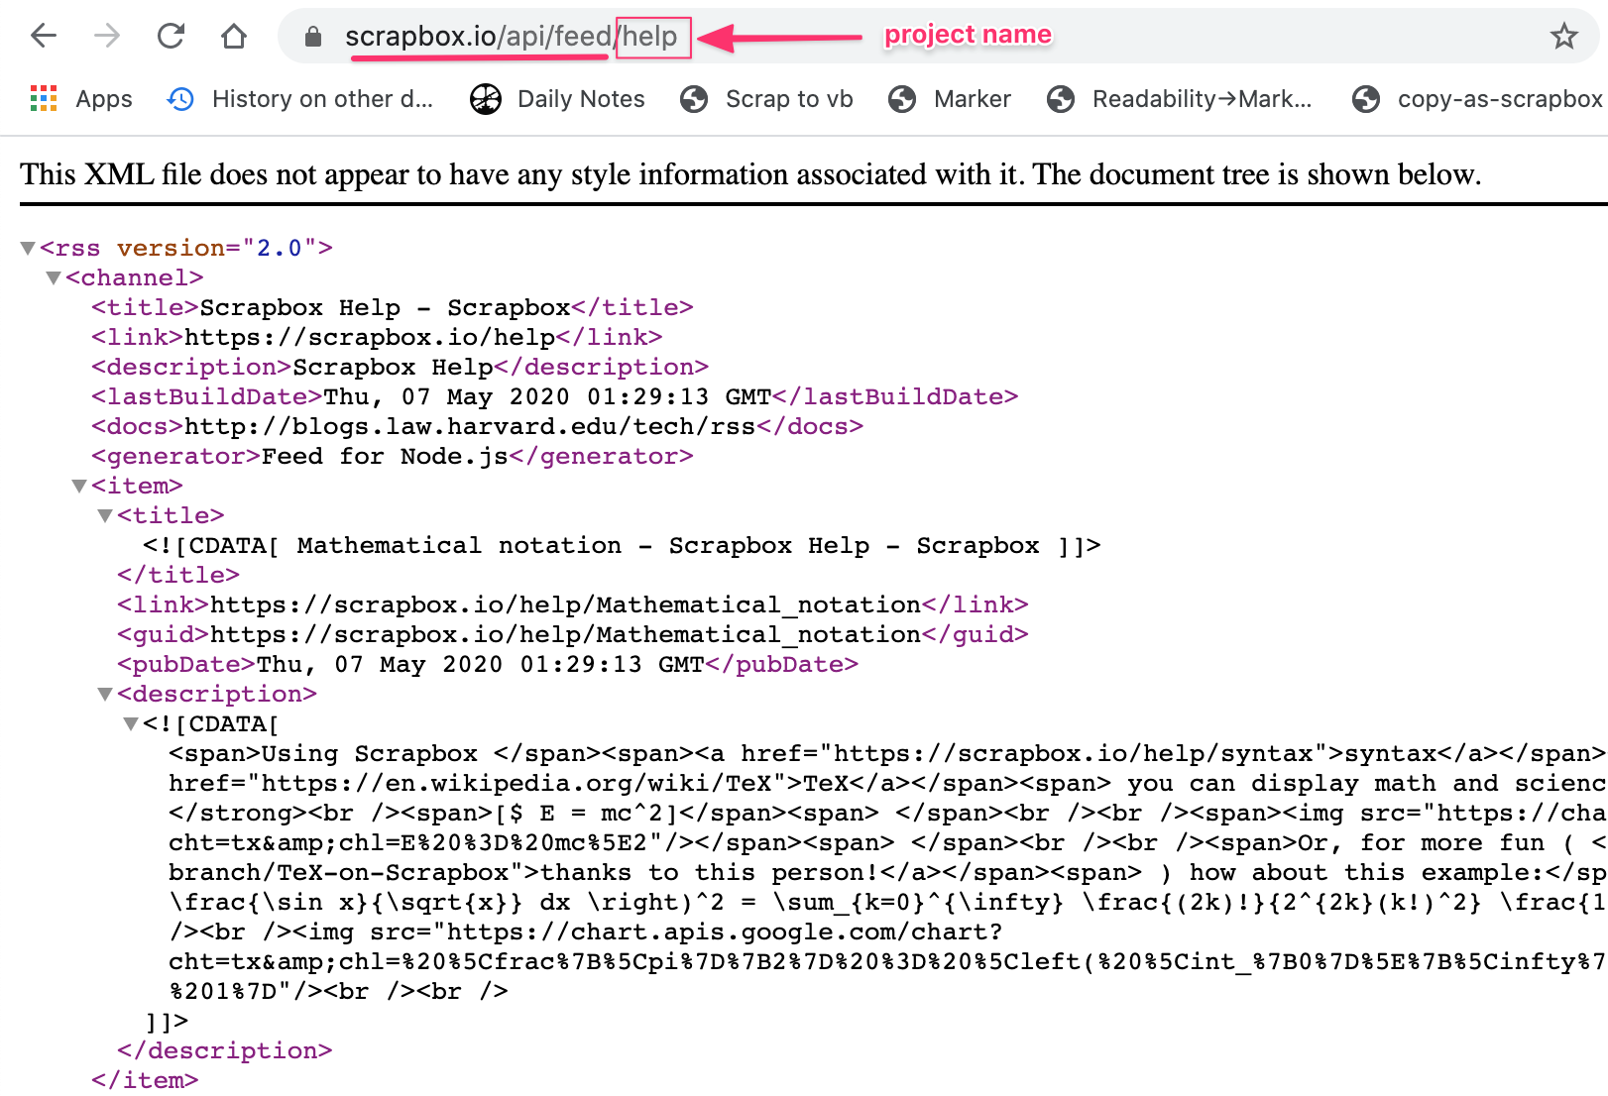Click the channel link https://scrapbox.io/help
Screen dimensions: 1608x1096
[x=371, y=337]
